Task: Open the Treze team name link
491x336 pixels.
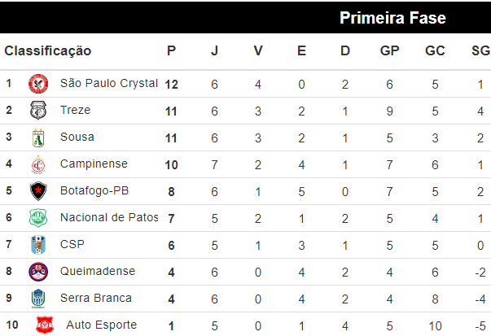Action: [x=75, y=110]
